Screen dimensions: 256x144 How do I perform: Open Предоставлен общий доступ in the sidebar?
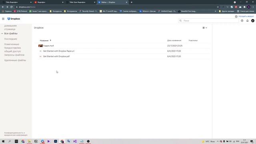pos(12,50)
